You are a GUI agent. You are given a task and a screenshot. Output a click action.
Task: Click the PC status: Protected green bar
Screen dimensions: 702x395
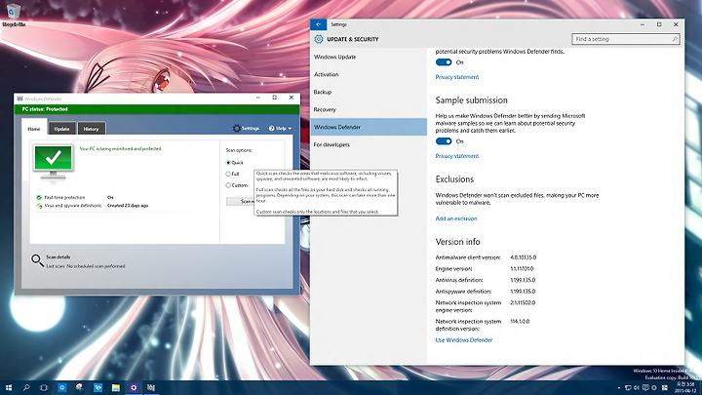157,109
